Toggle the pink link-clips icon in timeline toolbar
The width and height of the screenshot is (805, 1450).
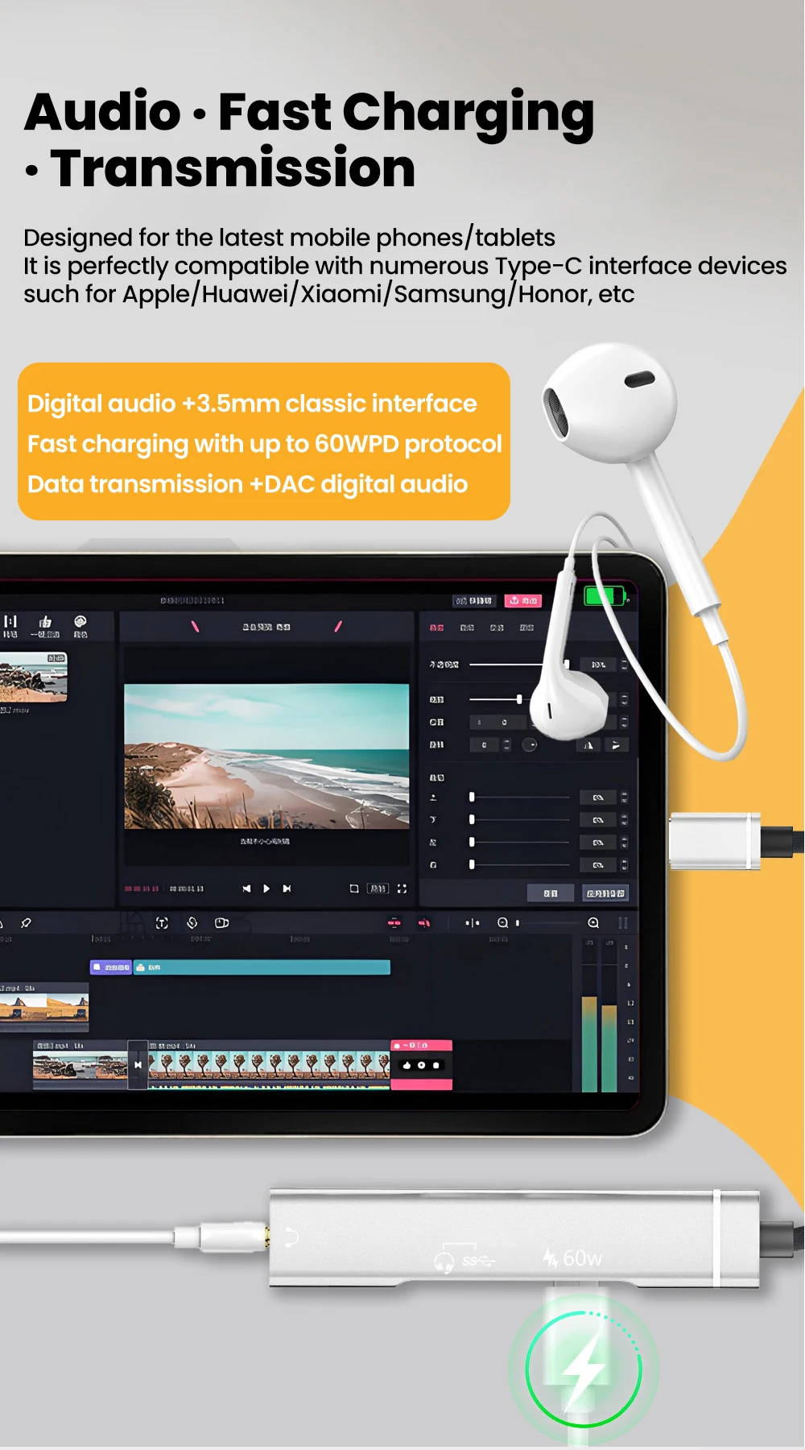[394, 923]
